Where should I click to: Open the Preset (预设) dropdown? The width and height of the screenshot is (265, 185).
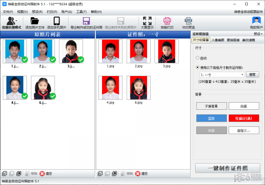[258, 34]
